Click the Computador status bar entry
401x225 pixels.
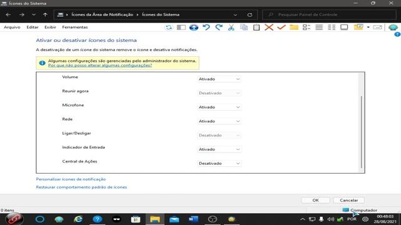[x=360, y=210]
